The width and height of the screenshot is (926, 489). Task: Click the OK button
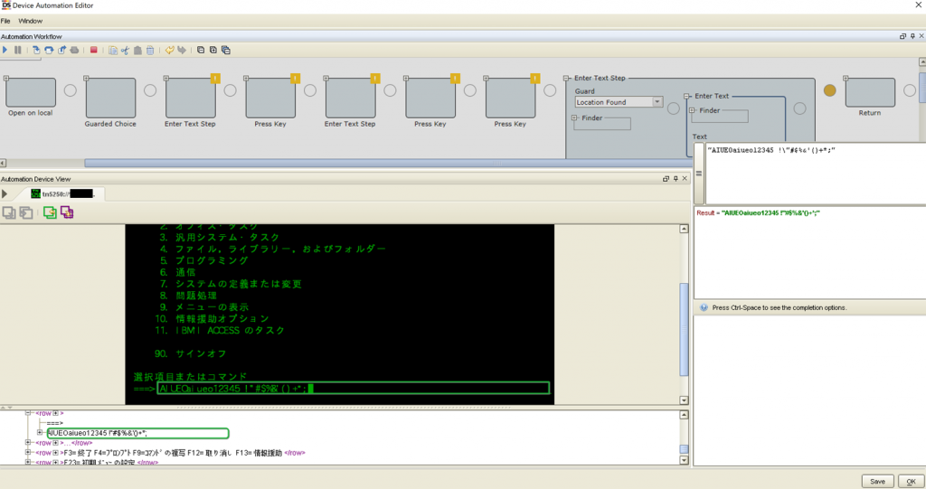coord(911,481)
